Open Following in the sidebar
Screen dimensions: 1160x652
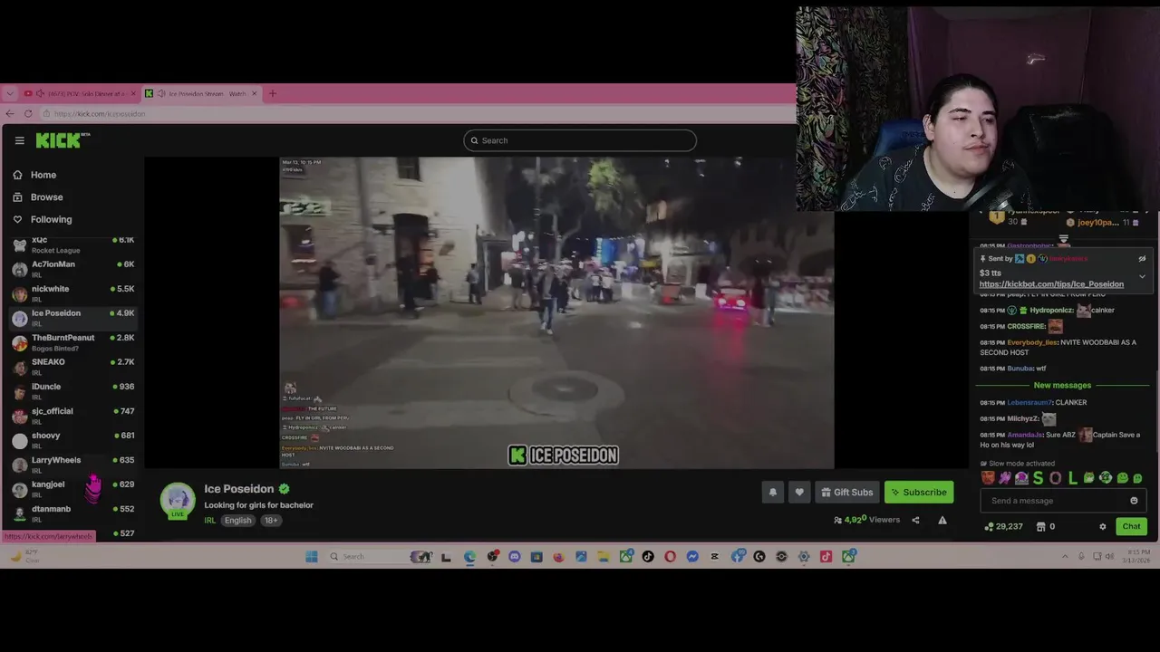pyautogui.click(x=51, y=219)
